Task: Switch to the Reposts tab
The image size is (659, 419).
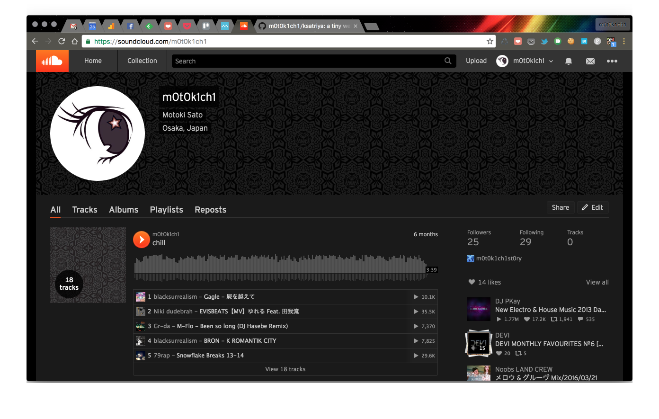Action: (x=210, y=210)
